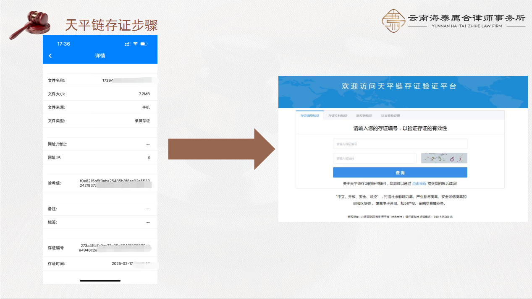Click the 手机 file source value
This screenshot has height=299, width=532.
point(146,107)
